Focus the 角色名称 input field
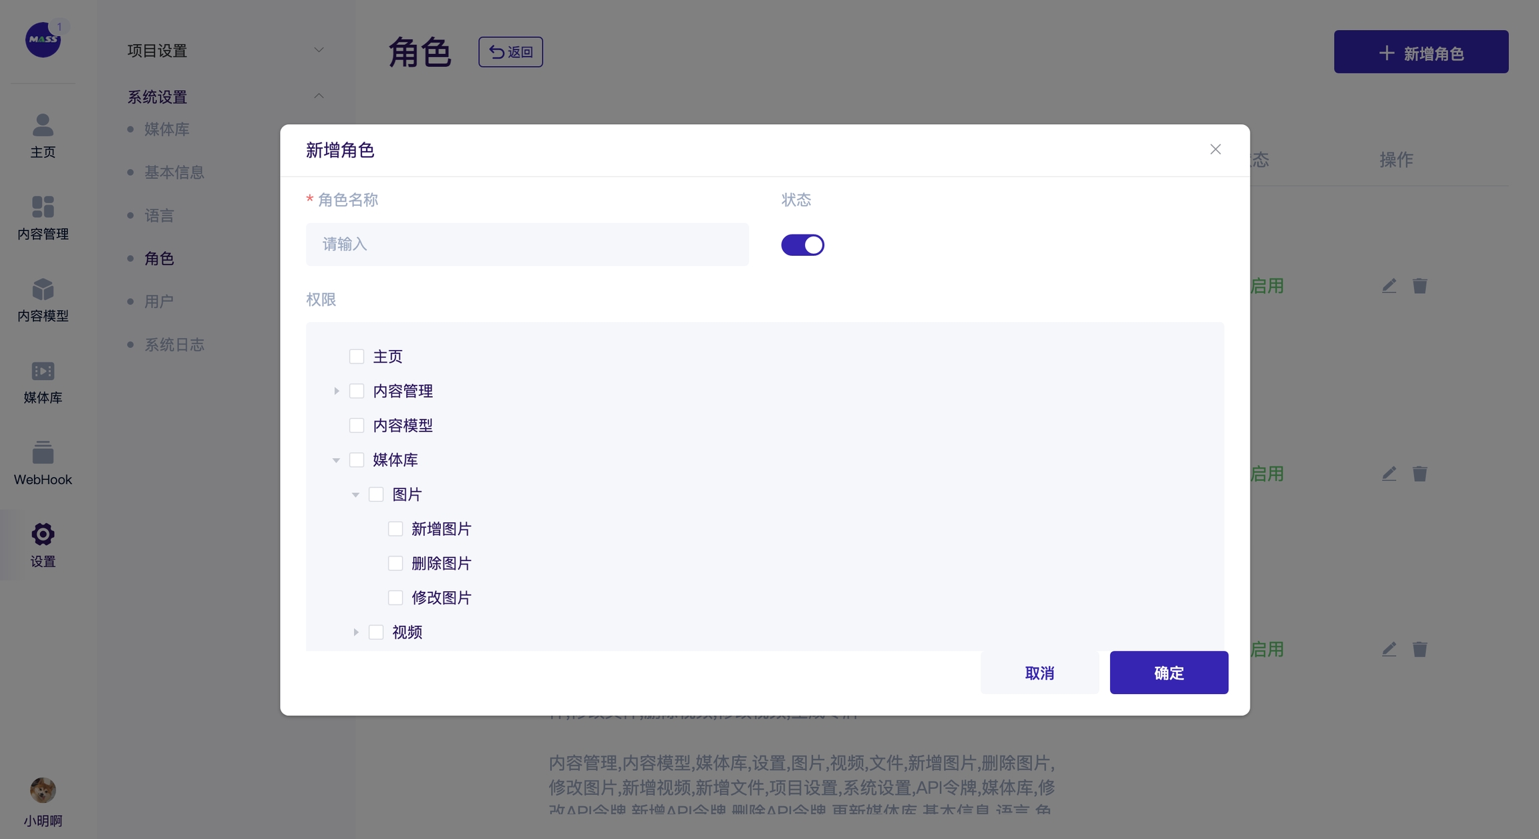Screen dimensions: 1539x839 [x=527, y=244]
